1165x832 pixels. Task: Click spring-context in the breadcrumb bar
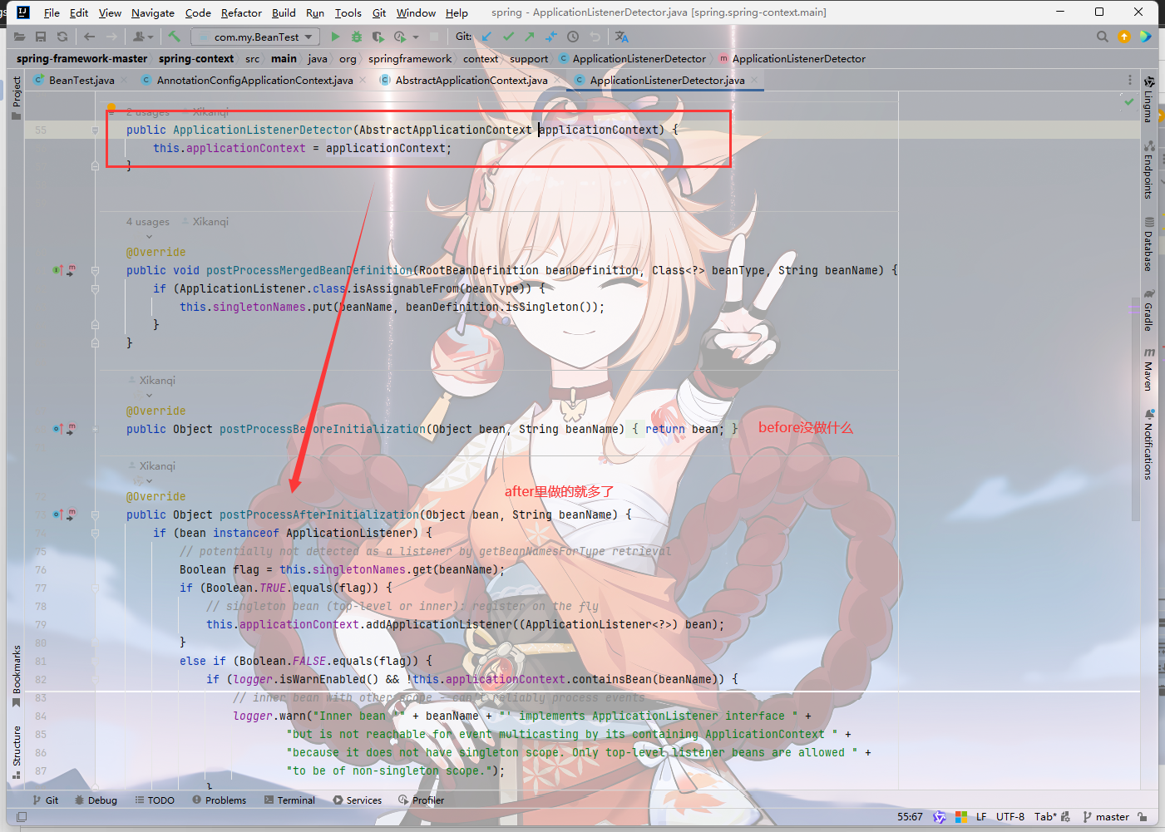pyautogui.click(x=196, y=58)
